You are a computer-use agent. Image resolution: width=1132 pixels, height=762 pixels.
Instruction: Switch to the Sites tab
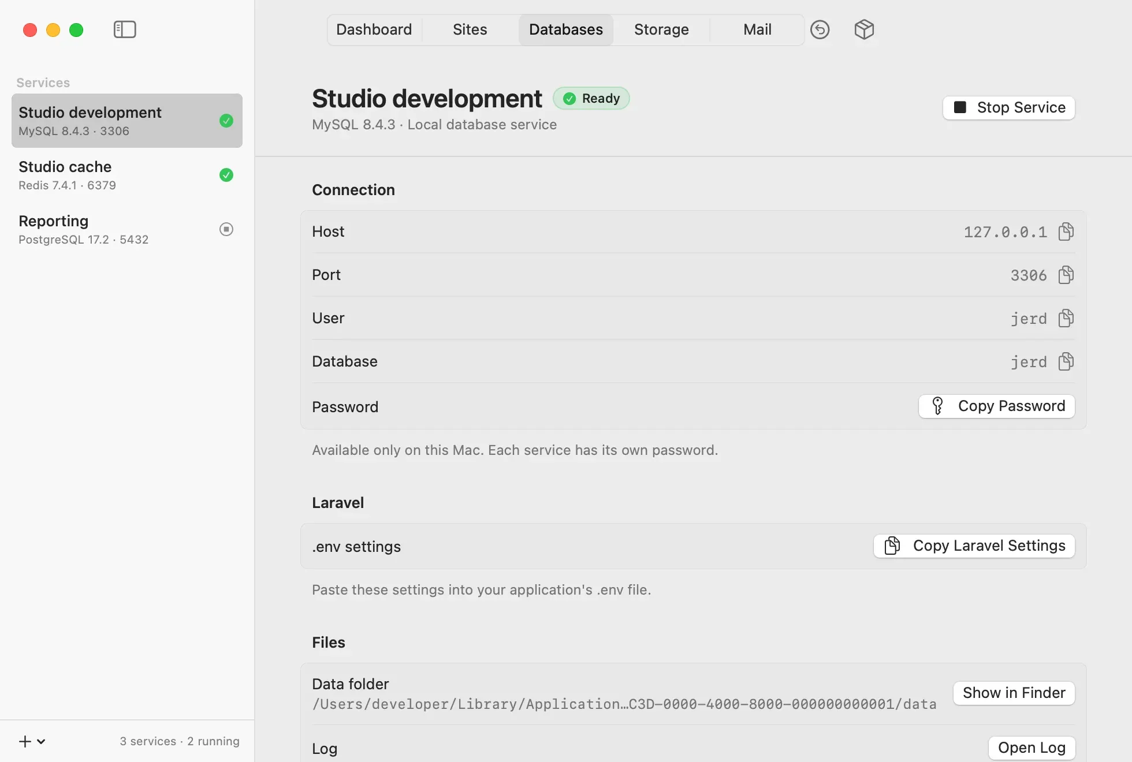[x=470, y=29]
